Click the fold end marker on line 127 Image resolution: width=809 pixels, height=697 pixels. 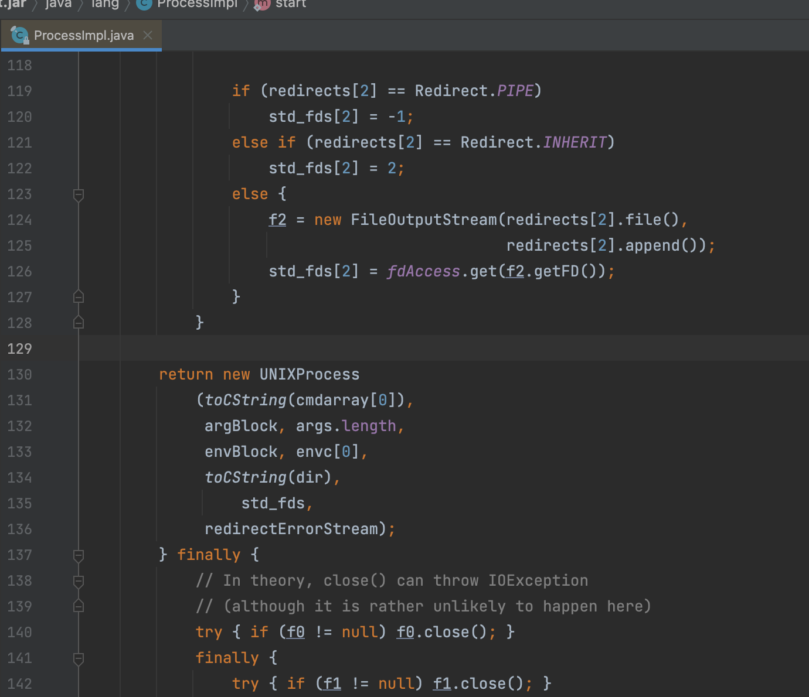[79, 297]
